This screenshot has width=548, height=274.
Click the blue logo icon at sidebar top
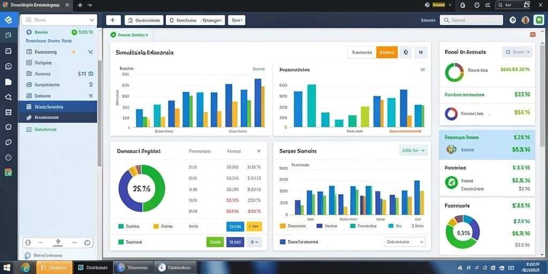9,20
